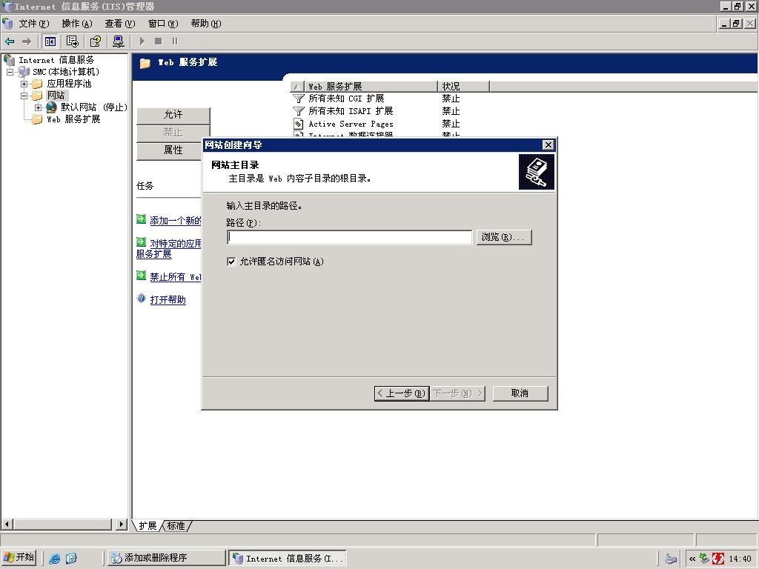Click the 禁止所有 Web task link
Viewport: 759px width, 569px height.
175,277
